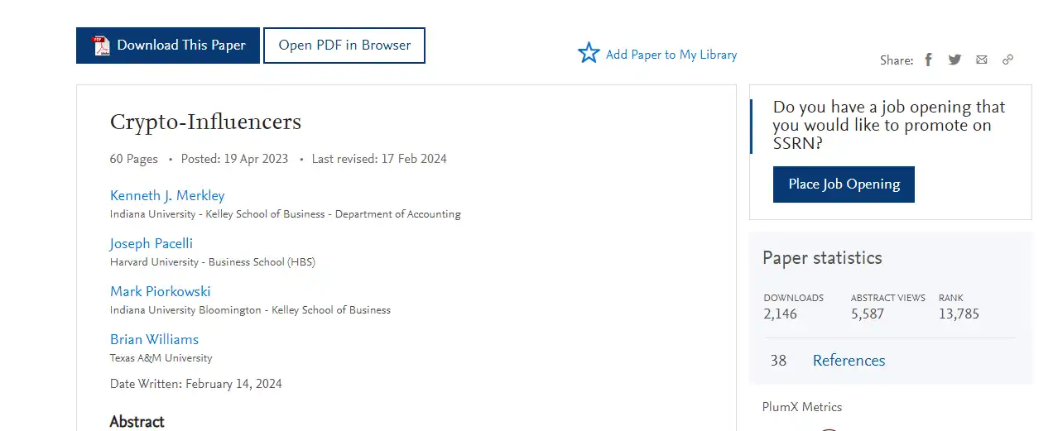
Task: Copy the permalink using link icon
Action: pos(1007,60)
